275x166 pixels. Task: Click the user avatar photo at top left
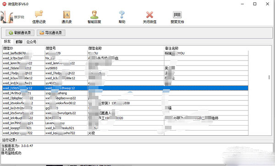[x=7, y=17]
